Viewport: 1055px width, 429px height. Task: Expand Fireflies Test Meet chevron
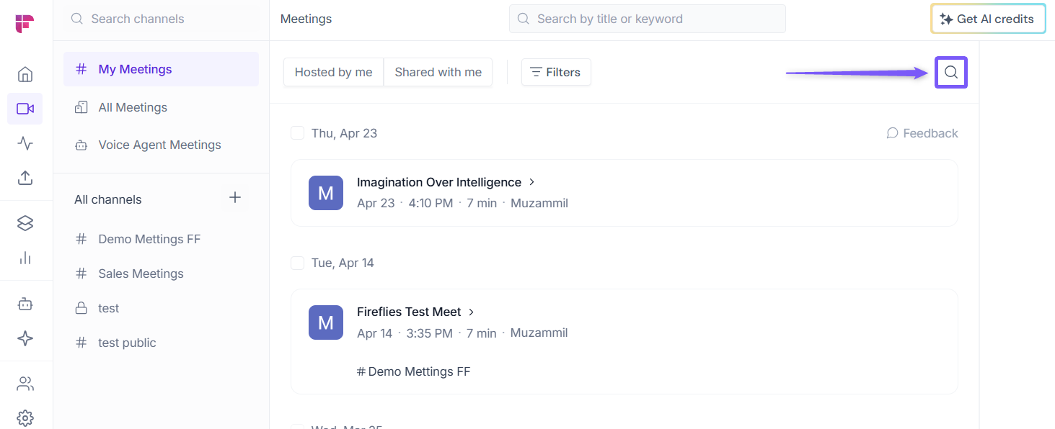472,312
